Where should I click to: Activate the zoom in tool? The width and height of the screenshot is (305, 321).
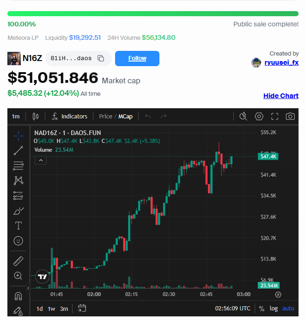(x=18, y=276)
